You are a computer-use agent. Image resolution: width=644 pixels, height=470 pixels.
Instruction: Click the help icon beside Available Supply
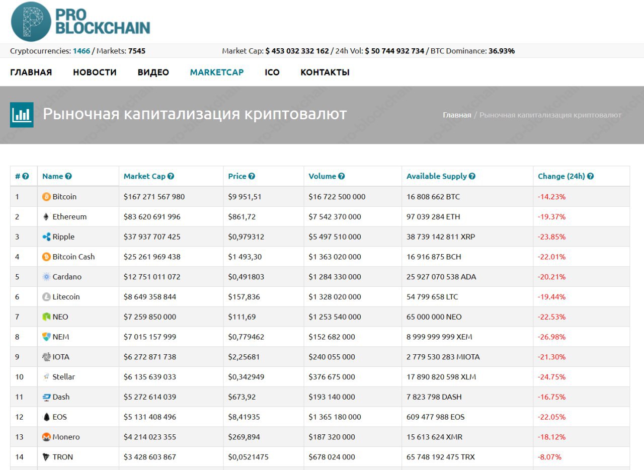pyautogui.click(x=472, y=177)
